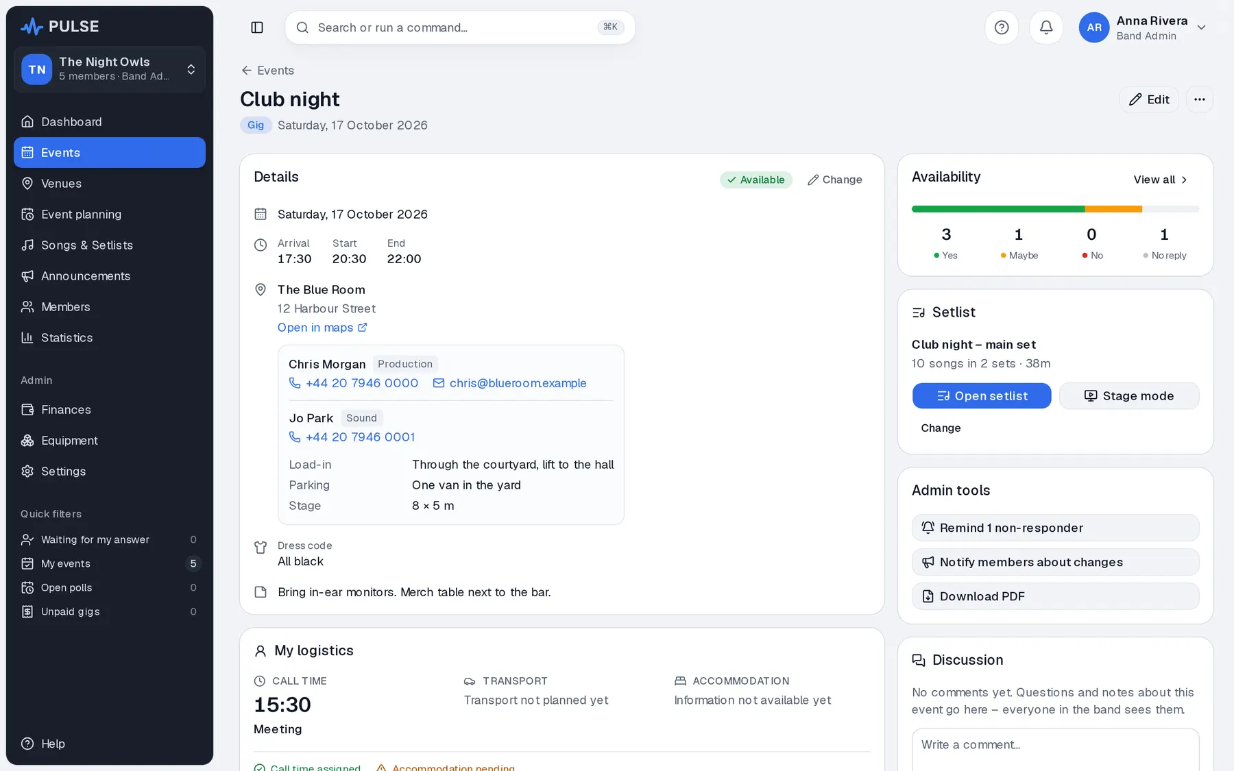Focus the Write a comment field
Image resolution: width=1234 pixels, height=771 pixels.
click(x=1055, y=750)
